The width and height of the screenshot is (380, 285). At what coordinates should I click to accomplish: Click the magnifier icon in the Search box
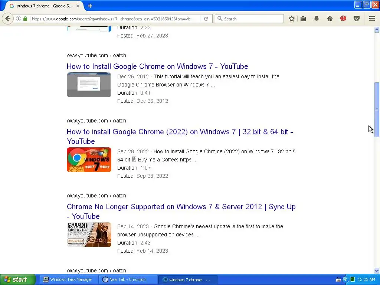[220, 19]
